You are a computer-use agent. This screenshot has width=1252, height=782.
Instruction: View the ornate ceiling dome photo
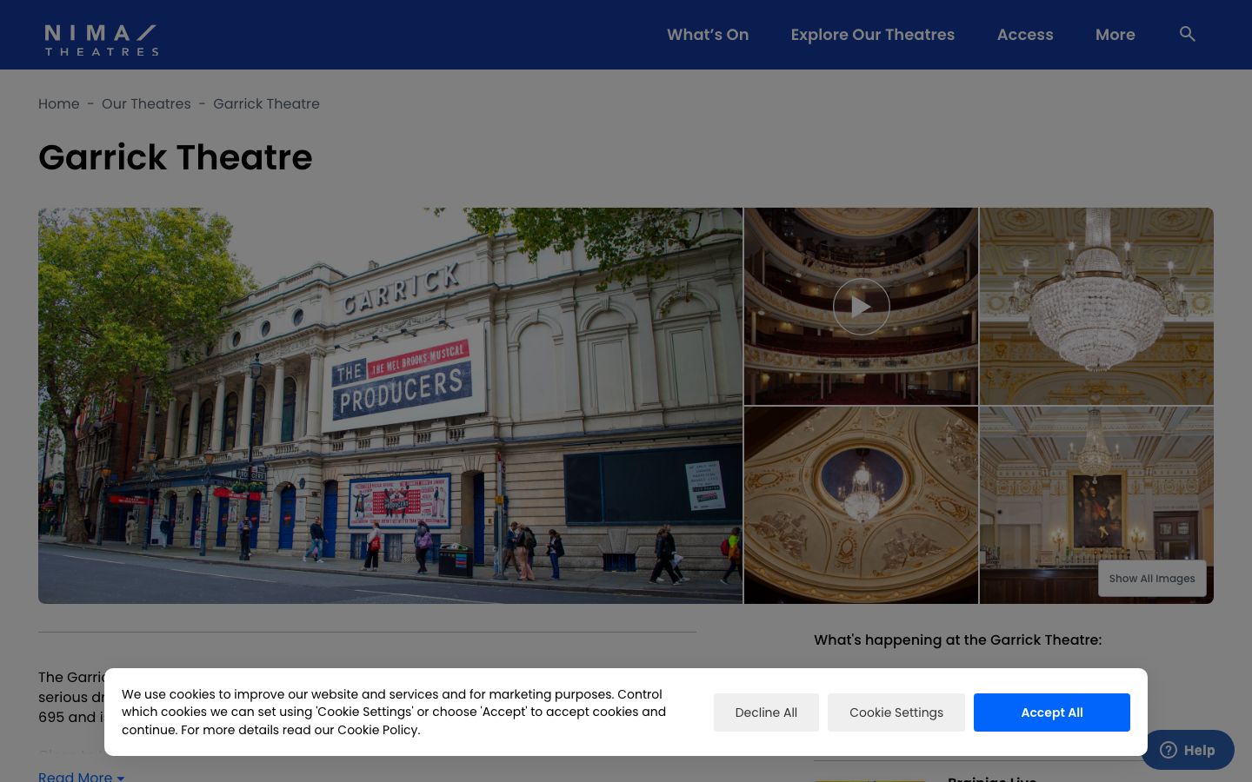[861, 506]
